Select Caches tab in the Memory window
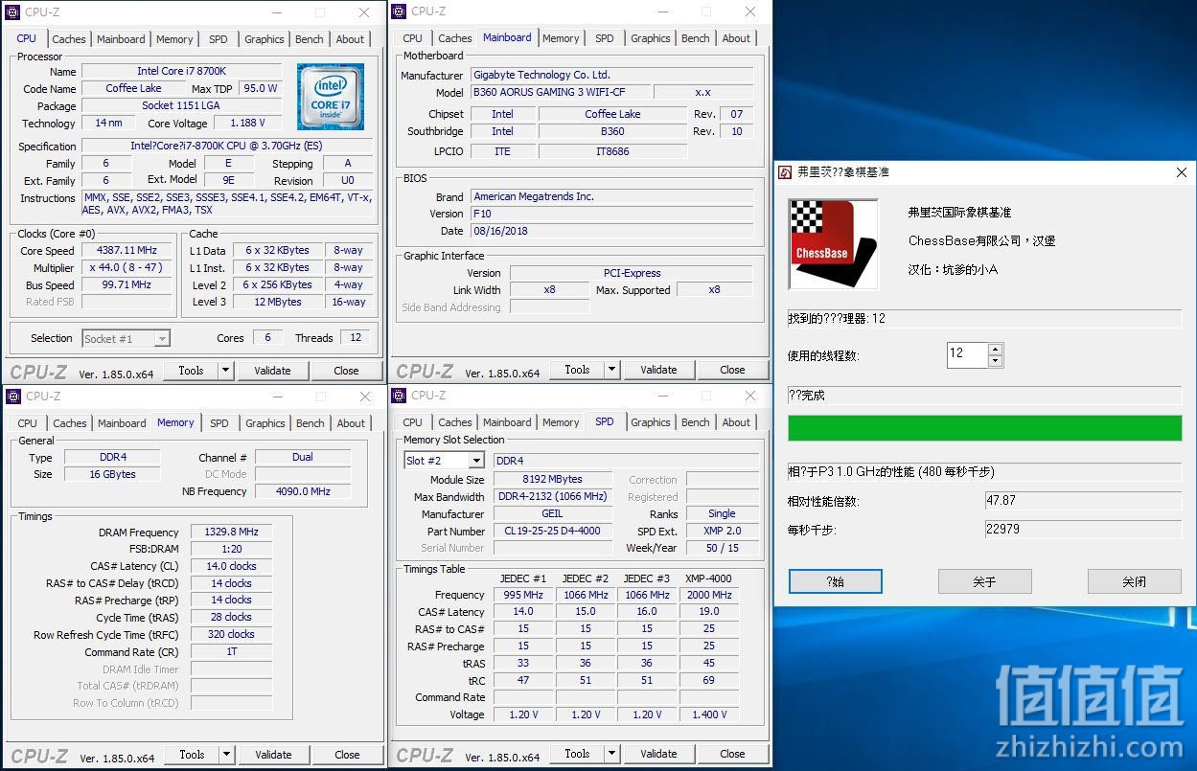Screen dimensions: 1197x771 (x=70, y=423)
